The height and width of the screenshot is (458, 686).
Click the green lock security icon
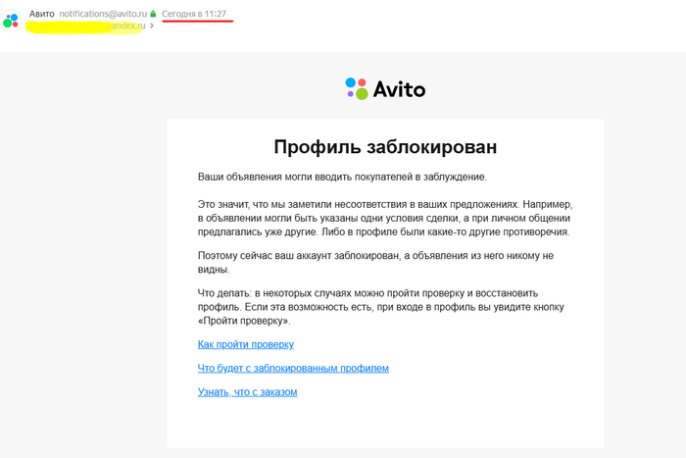153,14
